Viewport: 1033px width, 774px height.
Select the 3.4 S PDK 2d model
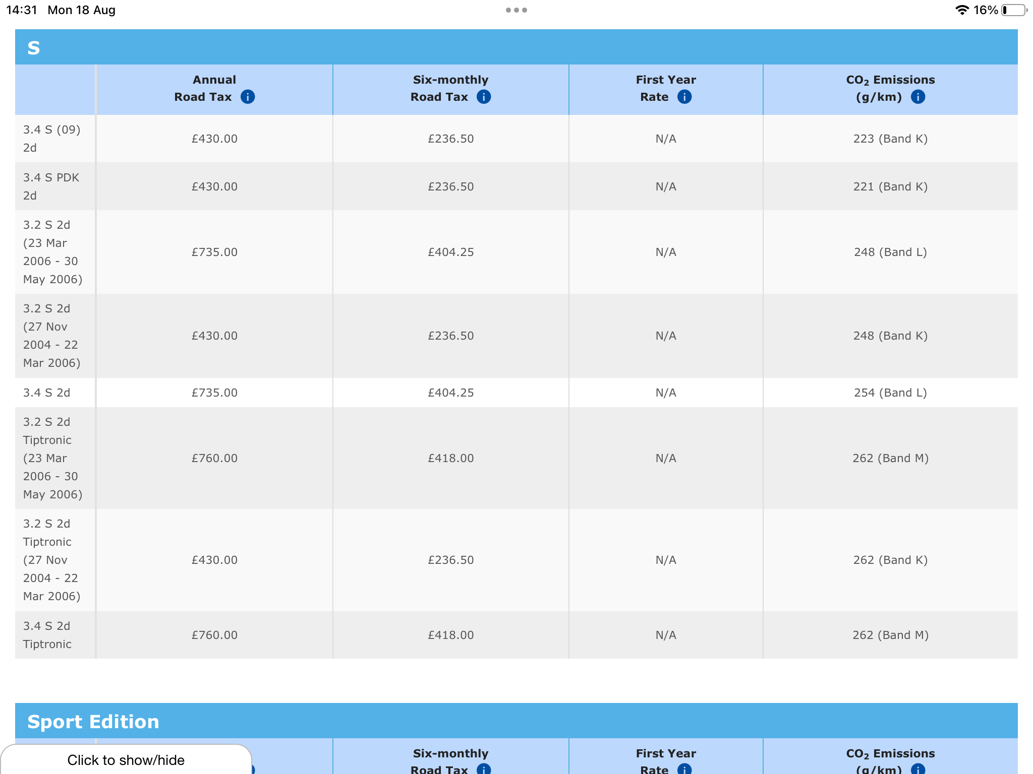pos(51,186)
